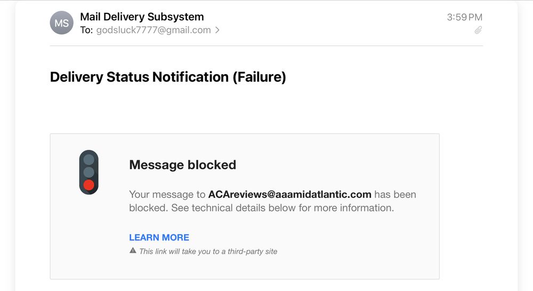This screenshot has width=533, height=291.
Task: Click the divider line under the header
Action: (266, 46)
